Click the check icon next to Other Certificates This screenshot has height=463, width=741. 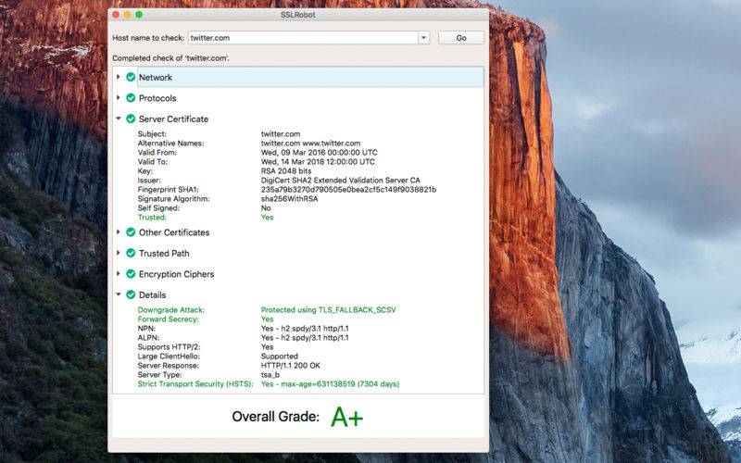131,232
